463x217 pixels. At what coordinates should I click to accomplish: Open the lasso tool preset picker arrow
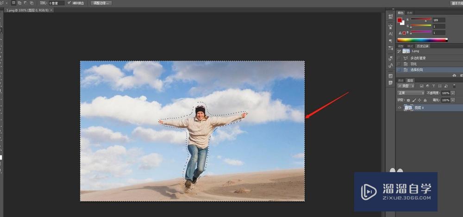[x=6, y=3]
